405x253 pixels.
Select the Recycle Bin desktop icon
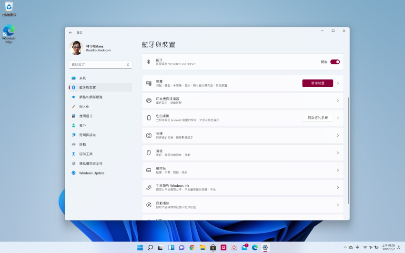[x=9, y=9]
